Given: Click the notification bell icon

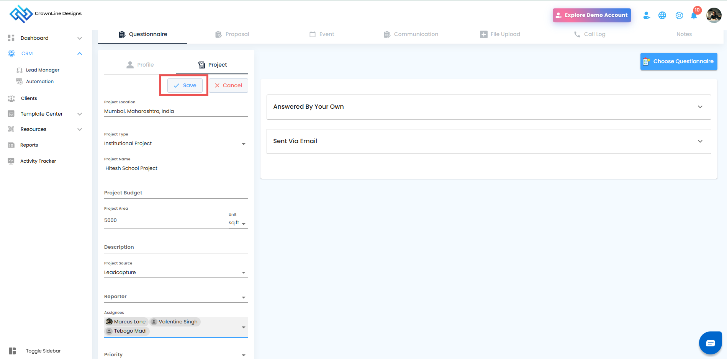Looking at the screenshot, I should pos(694,16).
